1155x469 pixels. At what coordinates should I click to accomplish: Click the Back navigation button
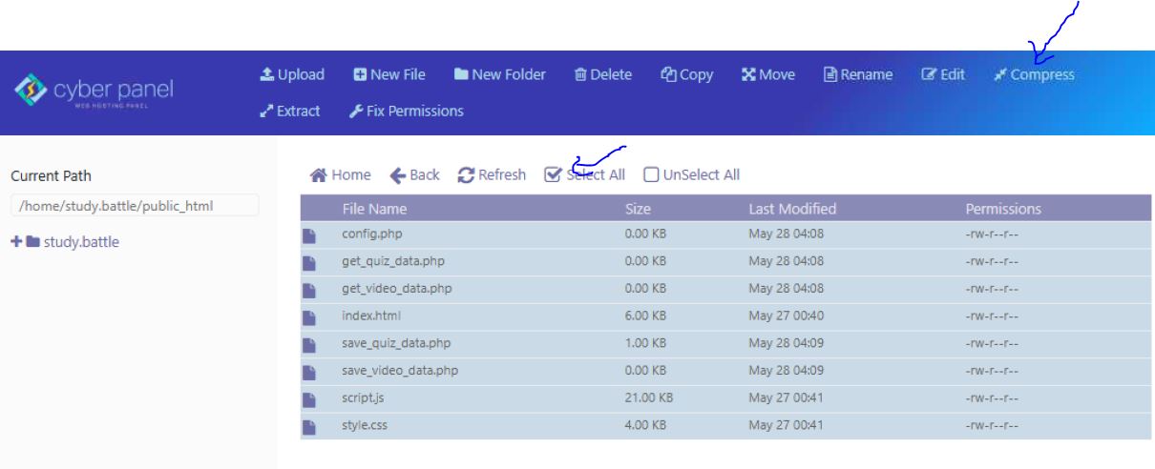tap(416, 174)
